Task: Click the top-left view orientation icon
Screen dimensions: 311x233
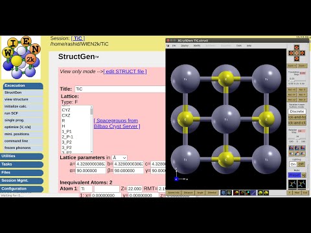Action: (x=291, y=148)
